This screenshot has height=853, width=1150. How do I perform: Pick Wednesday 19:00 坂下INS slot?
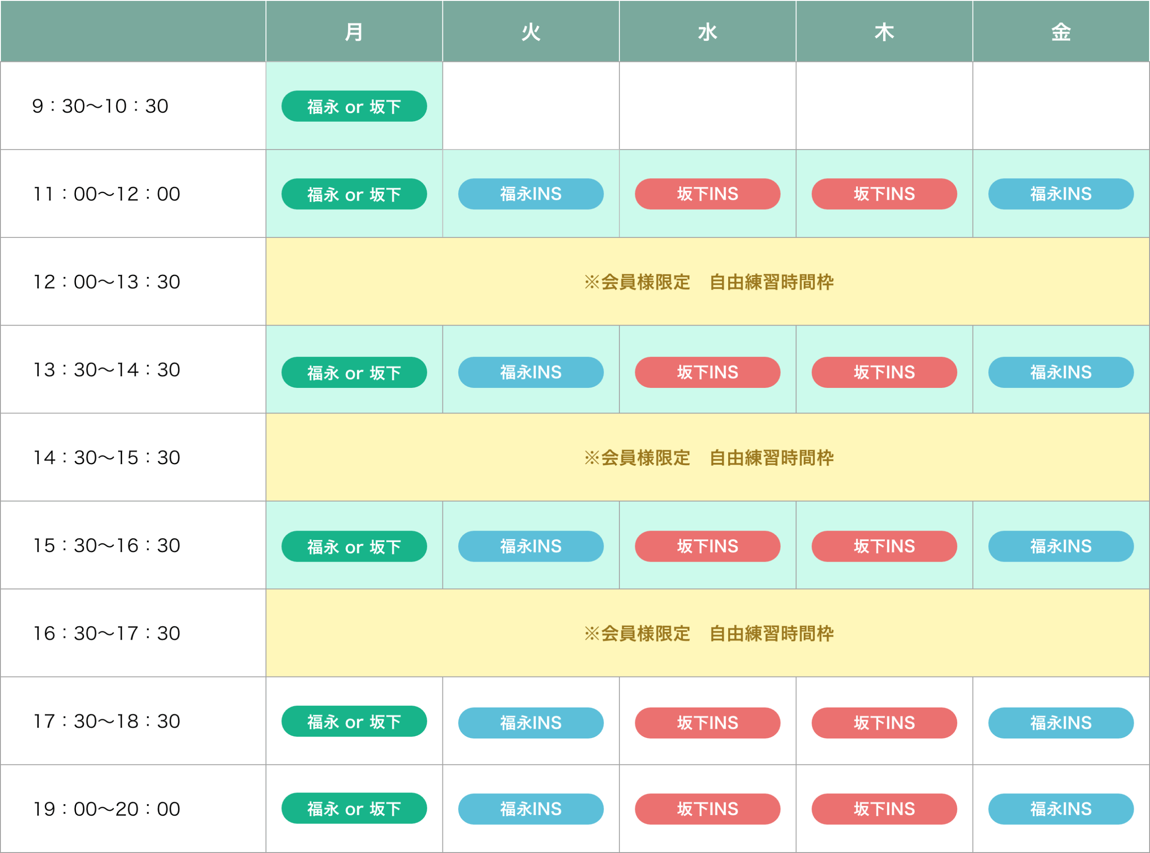coord(707,809)
